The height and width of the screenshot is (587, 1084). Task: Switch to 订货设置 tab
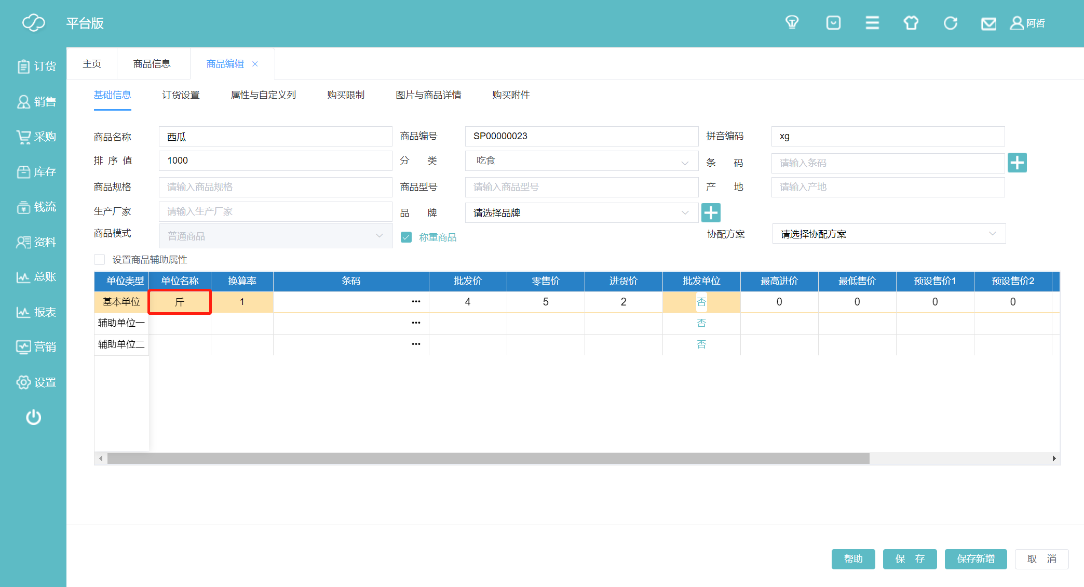coord(181,95)
